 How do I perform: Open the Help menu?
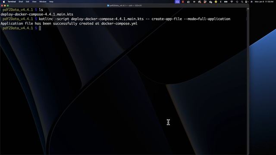51,2
